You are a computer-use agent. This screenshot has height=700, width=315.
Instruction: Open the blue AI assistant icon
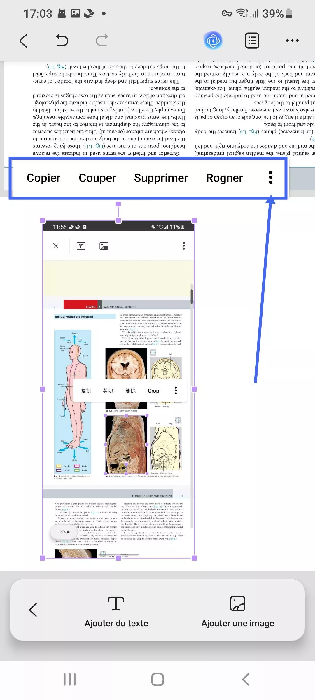pos(213,41)
